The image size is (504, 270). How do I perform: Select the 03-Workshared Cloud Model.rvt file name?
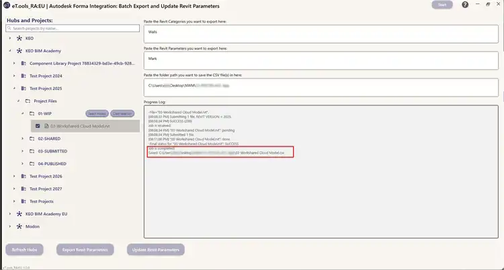80,126
